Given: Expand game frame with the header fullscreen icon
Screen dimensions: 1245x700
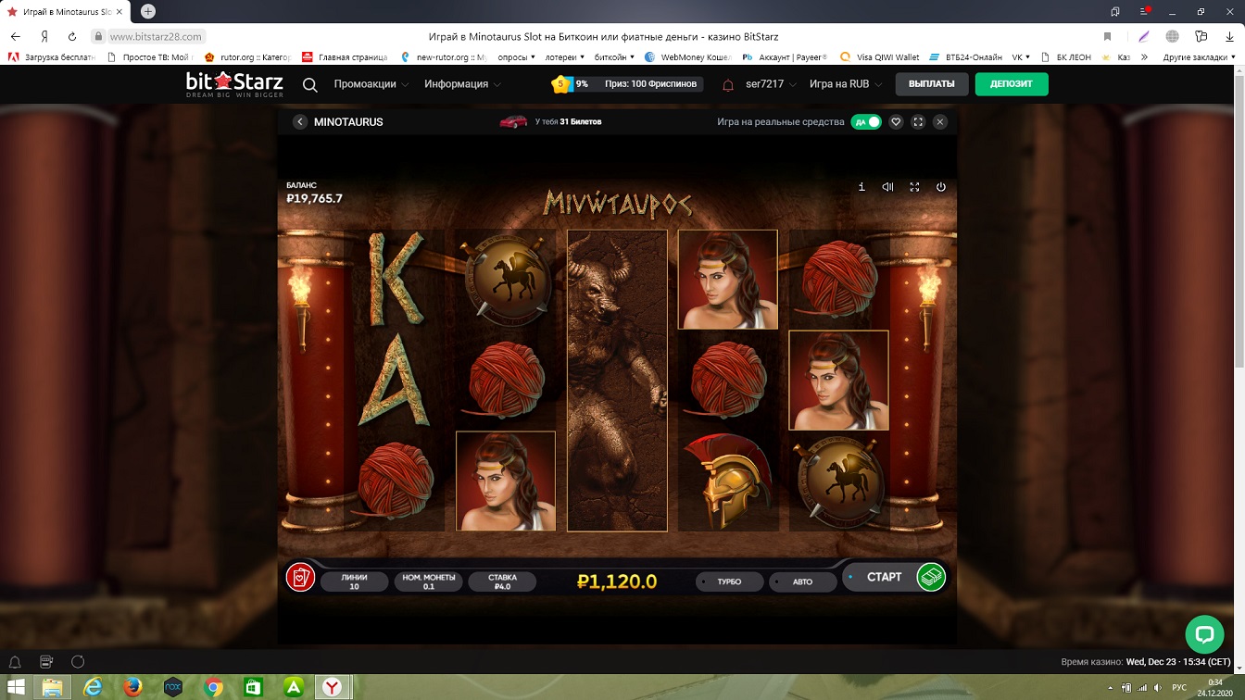Looking at the screenshot, I should (x=918, y=122).
